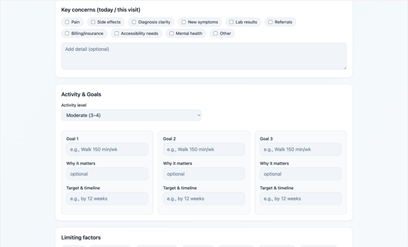Select the New symptoms checkbox
The height and width of the screenshot is (247, 408).
184,22
